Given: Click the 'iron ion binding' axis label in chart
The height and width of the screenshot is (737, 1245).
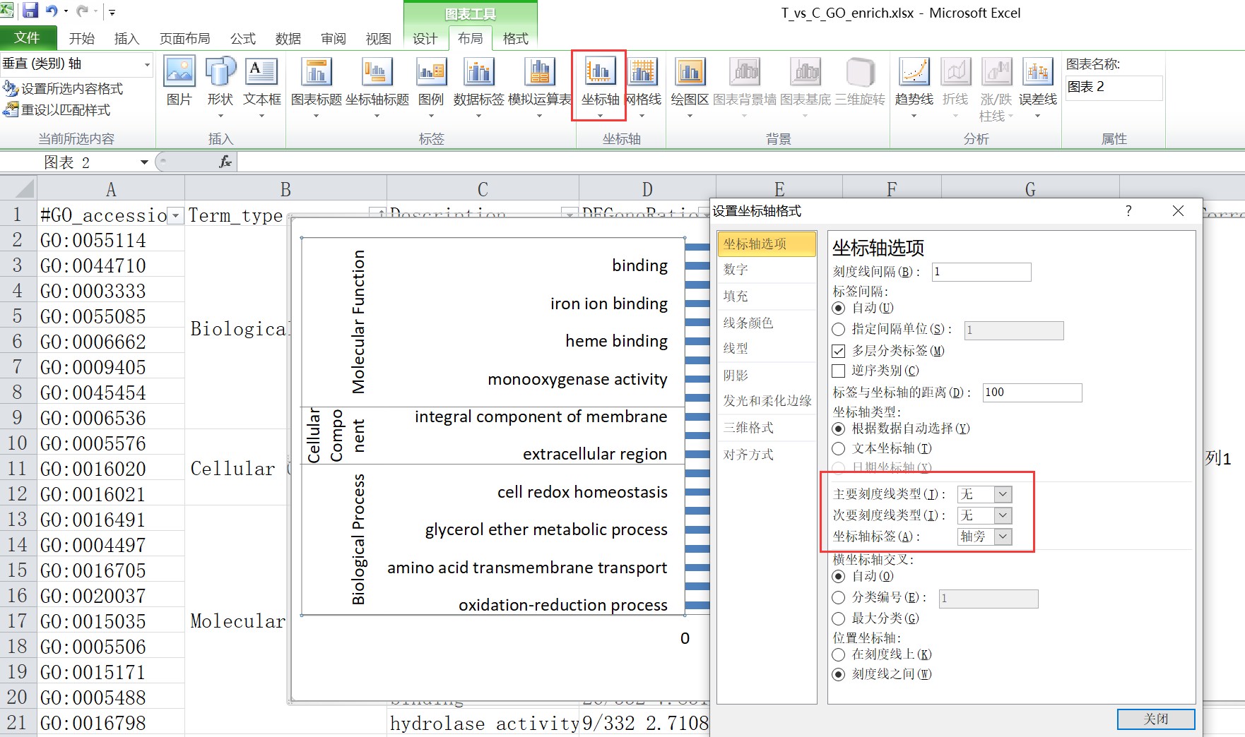Looking at the screenshot, I should [608, 304].
